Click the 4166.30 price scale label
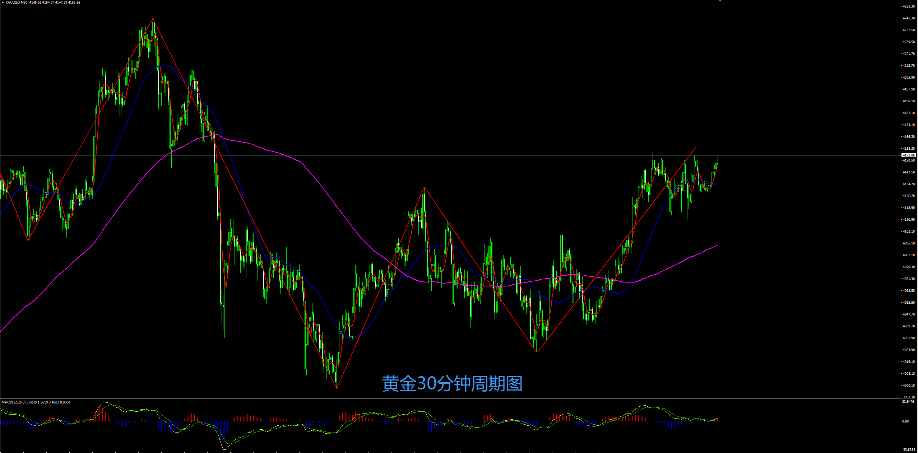Screen dimensions: 918x453 pyautogui.click(x=909, y=137)
